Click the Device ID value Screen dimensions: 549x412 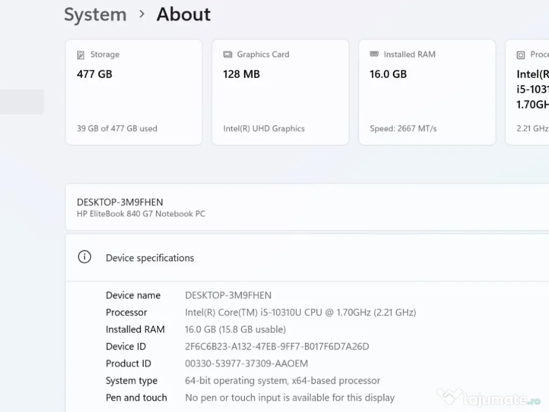click(277, 347)
